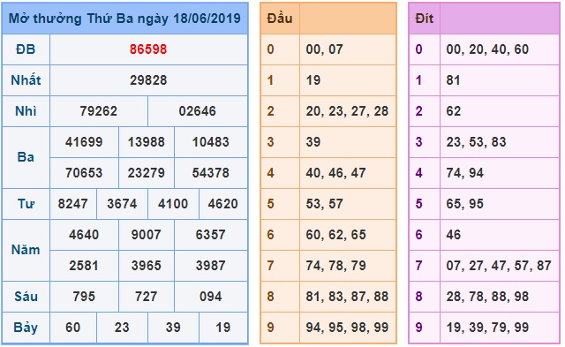Screen dimensions: 565x347
Task: Click the Ba prize number 10483
Action: 211,142
